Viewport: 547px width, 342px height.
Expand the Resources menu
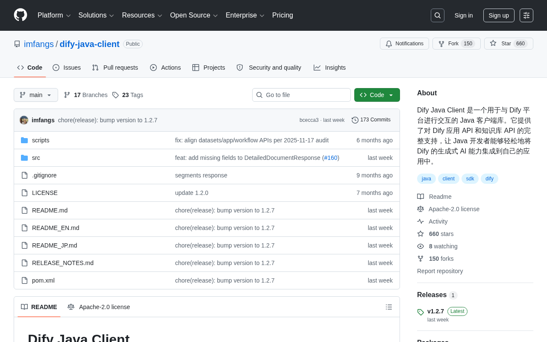tap(142, 15)
